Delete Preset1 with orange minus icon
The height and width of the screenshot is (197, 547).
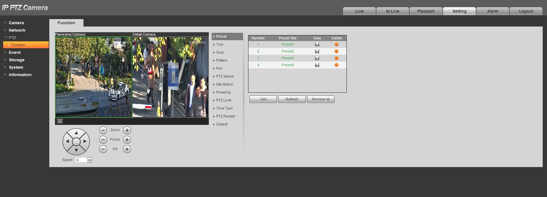click(336, 44)
